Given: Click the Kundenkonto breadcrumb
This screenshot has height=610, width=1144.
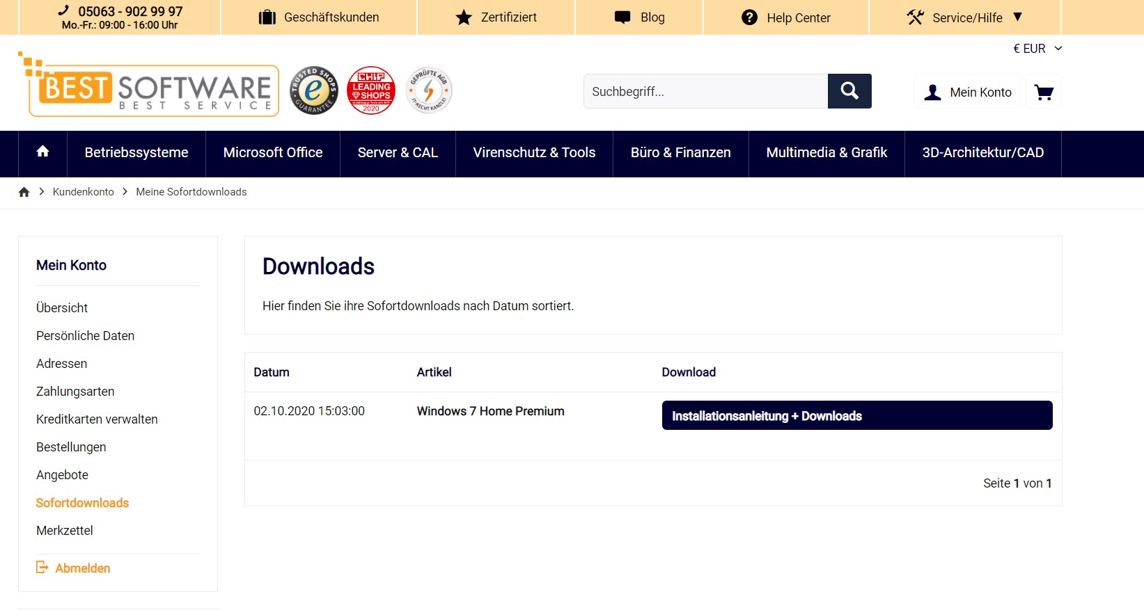Looking at the screenshot, I should [x=84, y=192].
